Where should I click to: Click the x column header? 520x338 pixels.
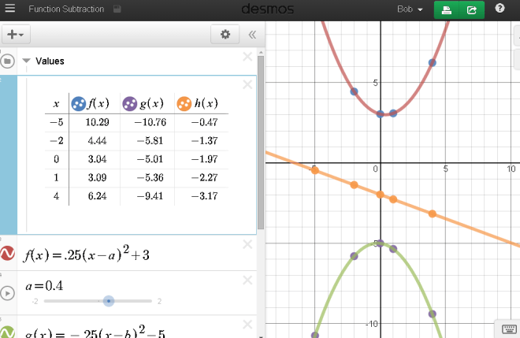tap(57, 104)
